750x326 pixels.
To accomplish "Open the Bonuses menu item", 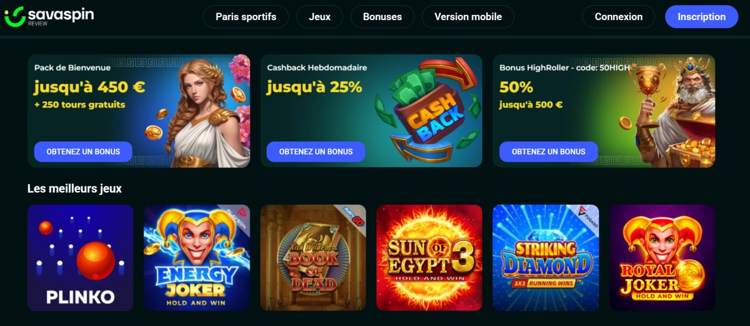I will pyautogui.click(x=382, y=17).
